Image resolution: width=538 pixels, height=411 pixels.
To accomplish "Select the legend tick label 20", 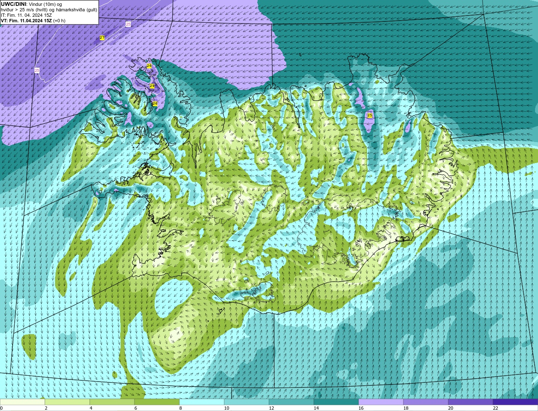I will click(x=451, y=408).
